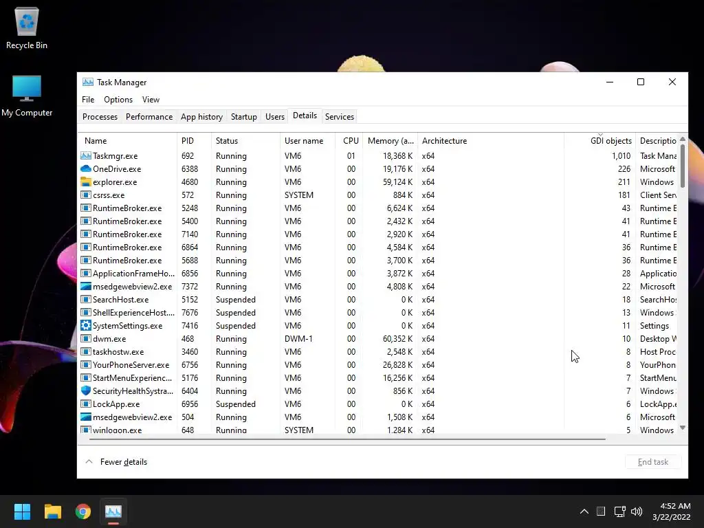Show hidden tray icons chevron
704x528 pixels.
tap(584, 511)
